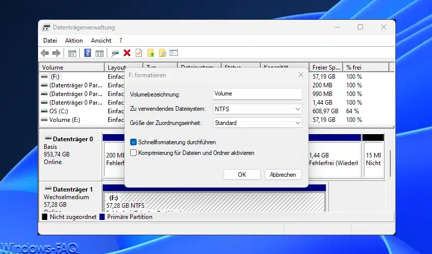Select the (F:) 57,28 GB NTFS partition

click(x=214, y=202)
